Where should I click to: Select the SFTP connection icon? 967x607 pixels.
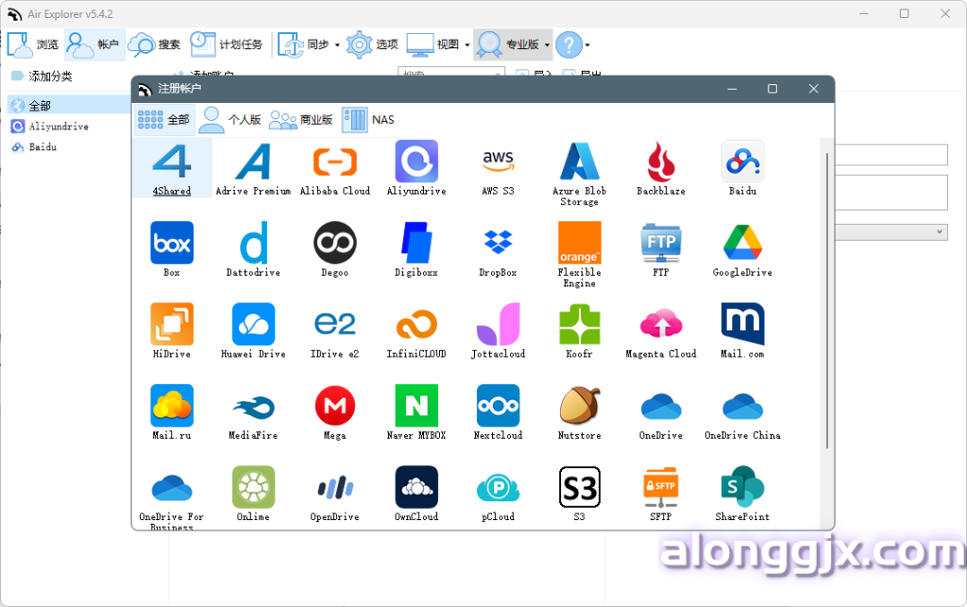click(x=660, y=487)
